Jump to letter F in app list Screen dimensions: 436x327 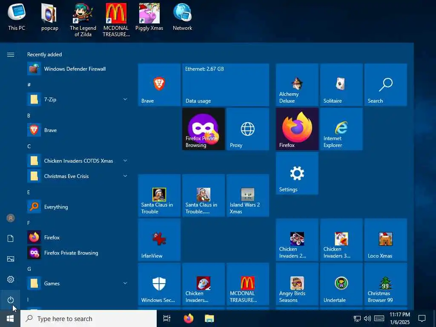tap(29, 223)
